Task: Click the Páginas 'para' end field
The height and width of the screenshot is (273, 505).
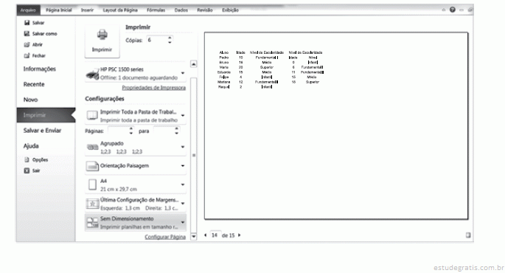Action: point(164,131)
